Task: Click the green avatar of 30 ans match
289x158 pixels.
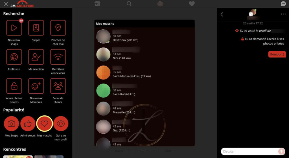Action: tap(103, 90)
